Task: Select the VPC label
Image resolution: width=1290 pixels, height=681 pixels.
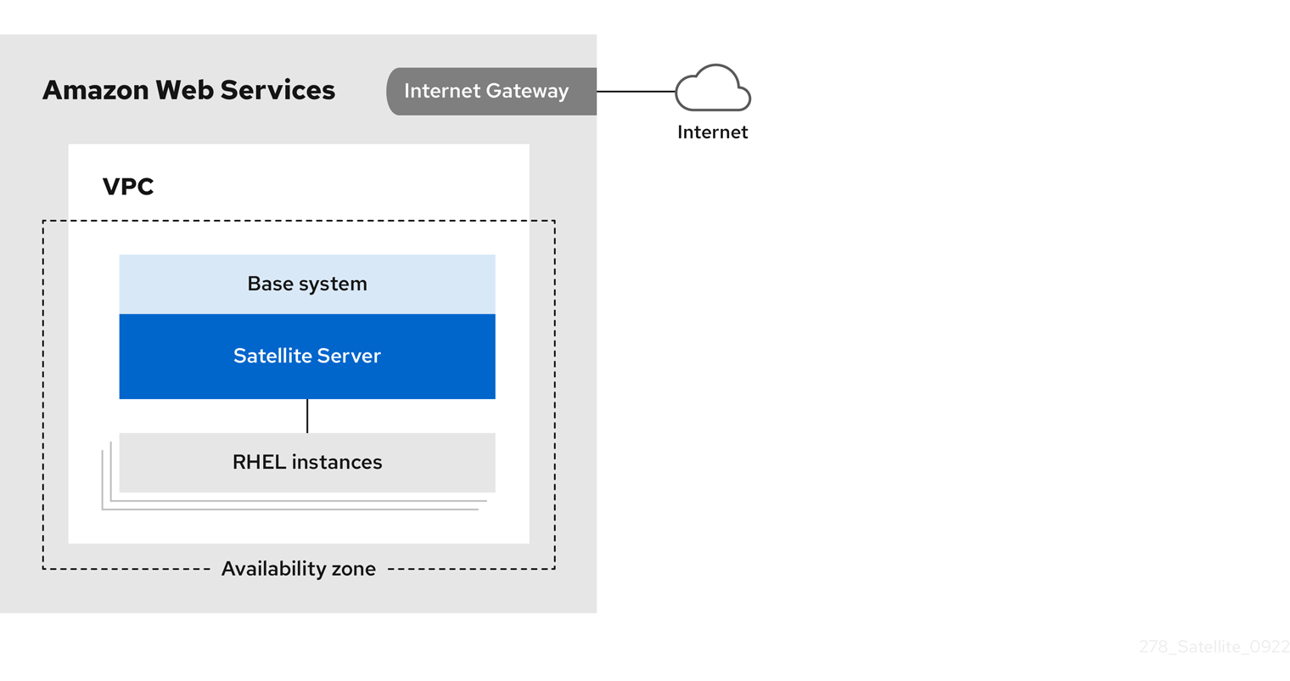Action: pyautogui.click(x=128, y=187)
